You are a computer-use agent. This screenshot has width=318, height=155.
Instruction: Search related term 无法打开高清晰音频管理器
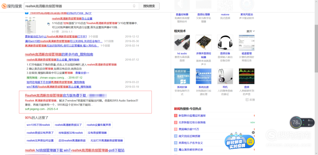(107, 141)
